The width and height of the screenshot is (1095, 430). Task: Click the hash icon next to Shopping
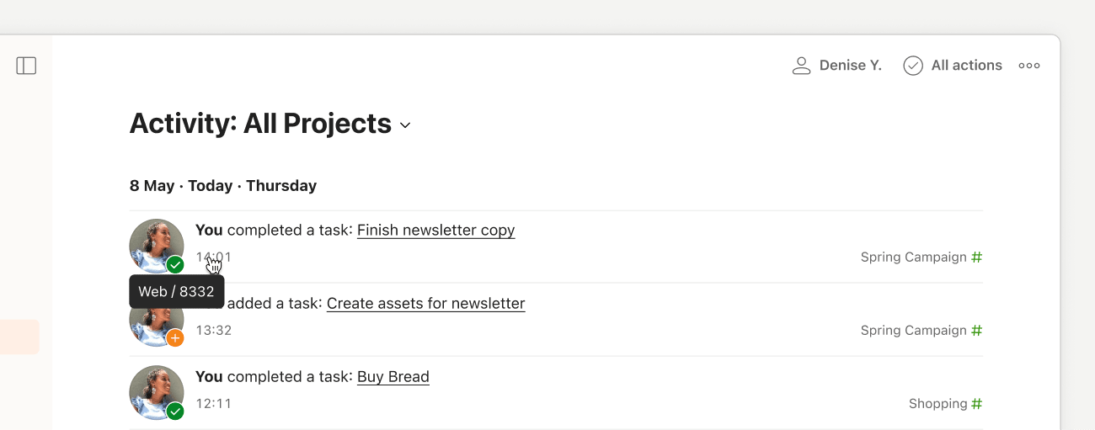click(976, 404)
